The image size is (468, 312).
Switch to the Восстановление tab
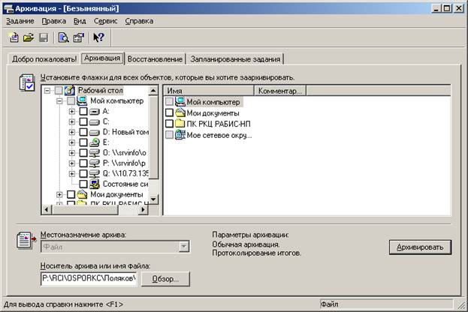(x=155, y=59)
